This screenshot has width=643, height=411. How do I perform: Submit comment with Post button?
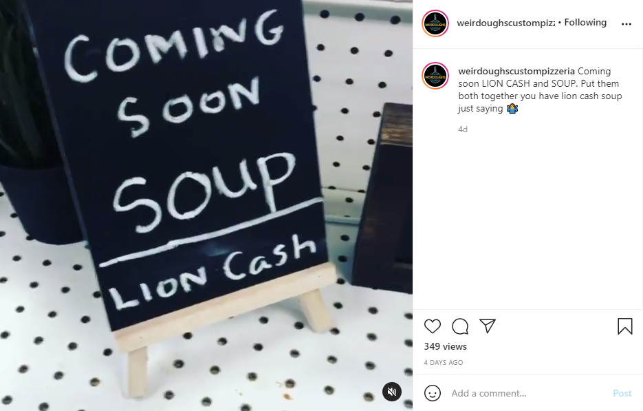[622, 393]
